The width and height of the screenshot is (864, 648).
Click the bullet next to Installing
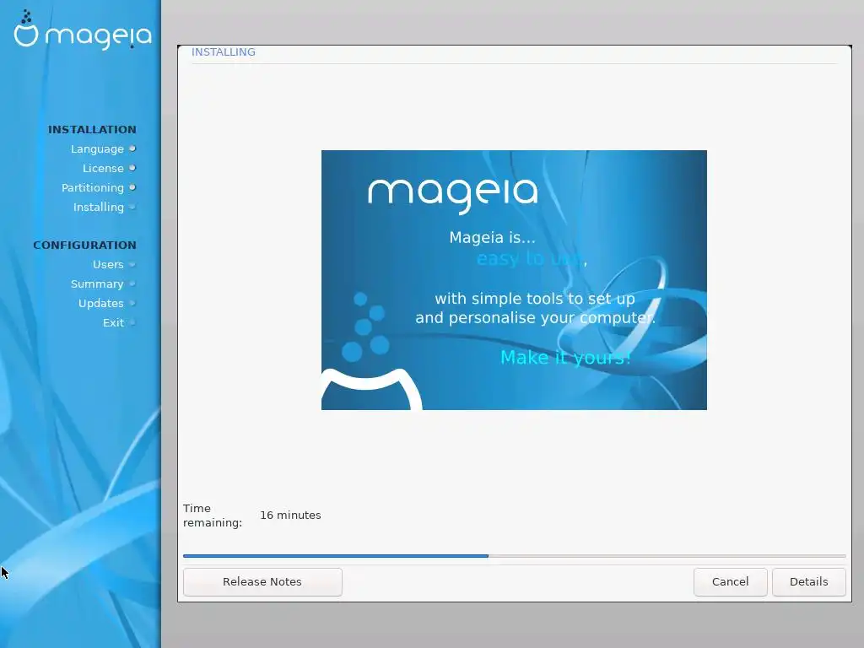(132, 208)
